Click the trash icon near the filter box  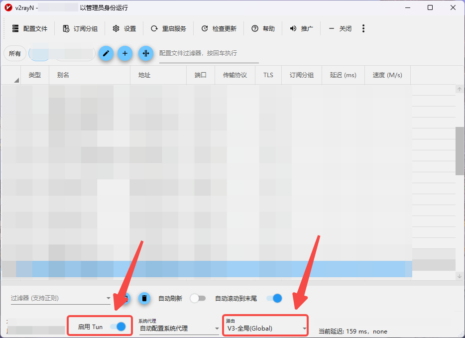point(144,298)
